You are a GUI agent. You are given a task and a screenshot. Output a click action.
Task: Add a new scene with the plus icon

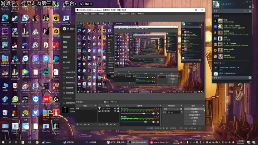[x=77, y=124]
